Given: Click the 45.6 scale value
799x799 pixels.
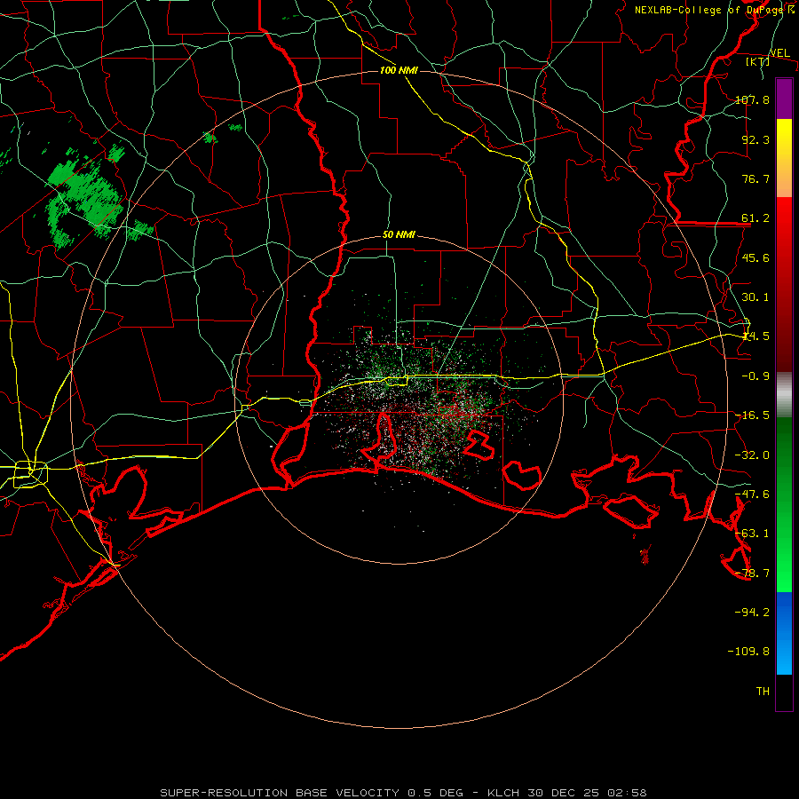Looking at the screenshot, I should 755,257.
